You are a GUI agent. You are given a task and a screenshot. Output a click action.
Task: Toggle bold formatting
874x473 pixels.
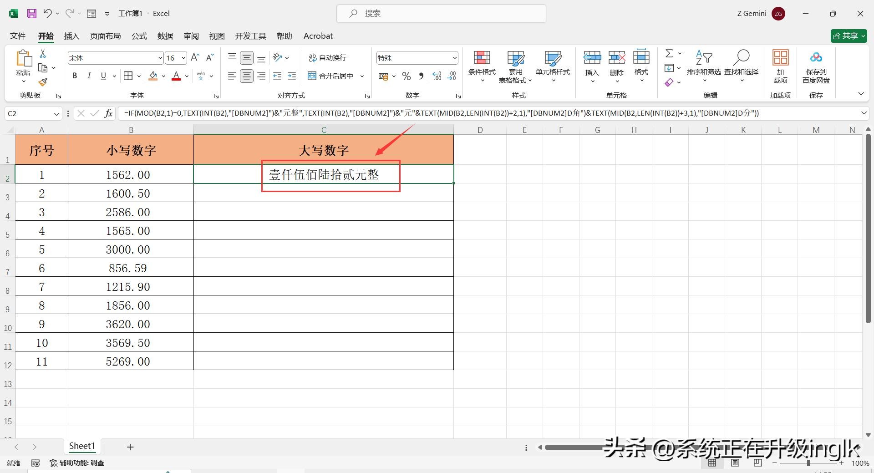pyautogui.click(x=75, y=76)
